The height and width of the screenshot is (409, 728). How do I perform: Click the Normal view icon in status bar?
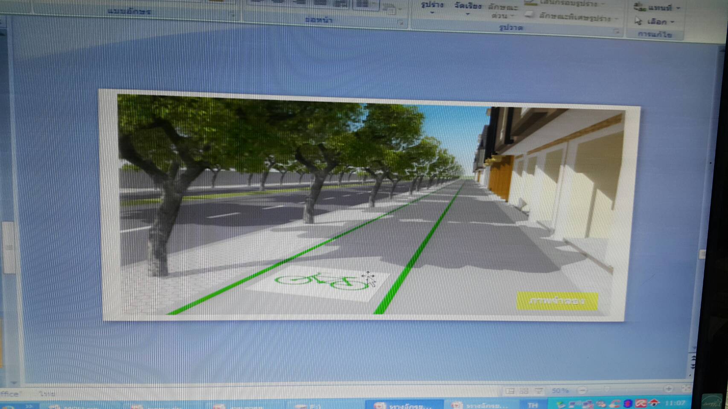coord(510,391)
